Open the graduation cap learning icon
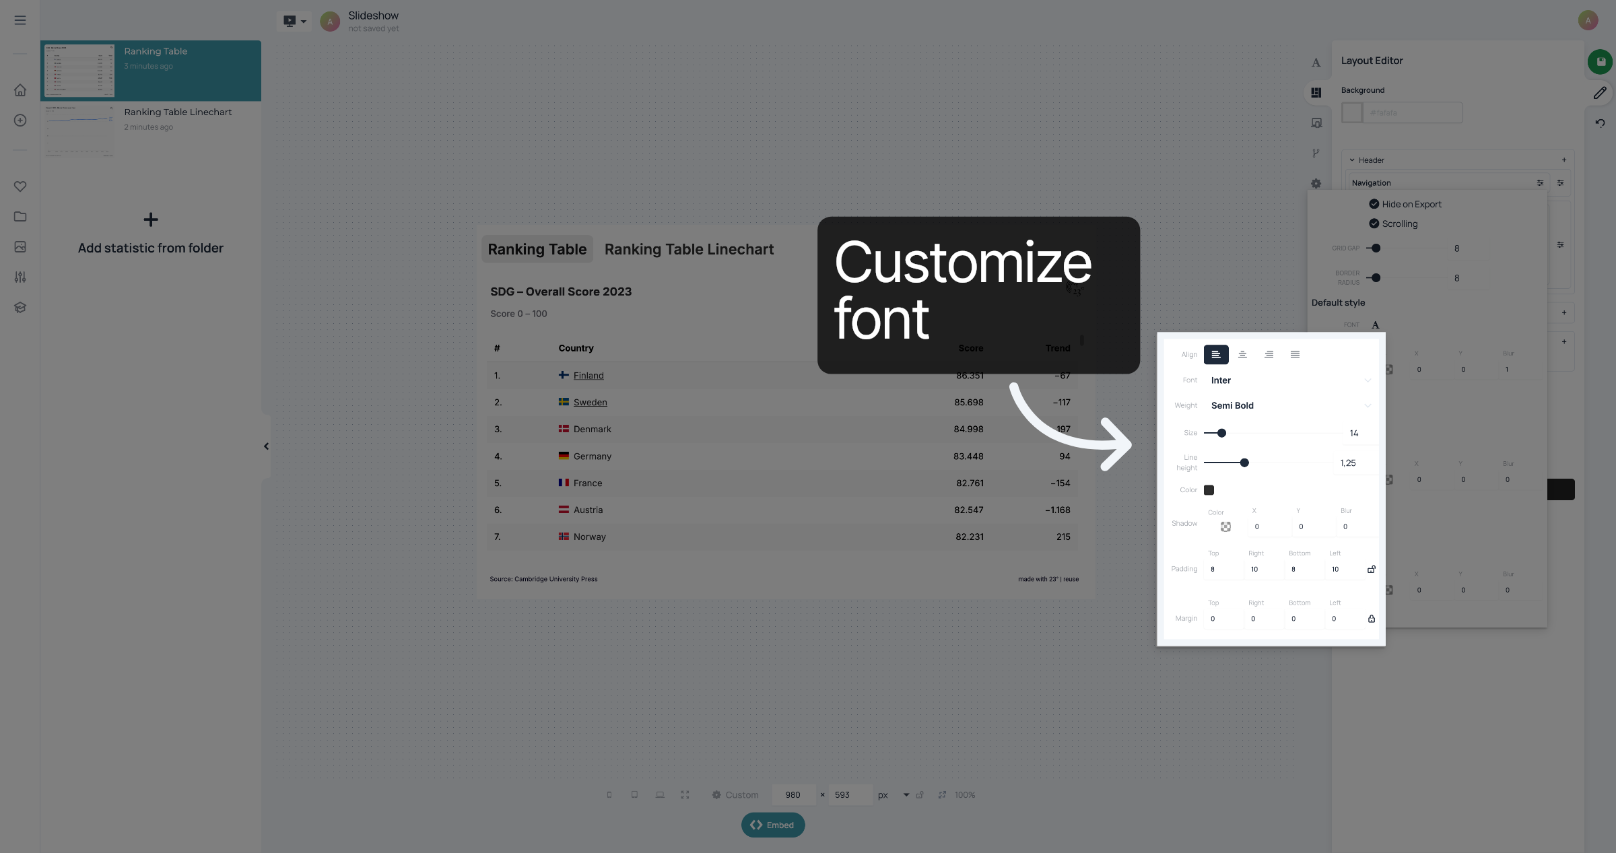The image size is (1616, 853). pyautogui.click(x=20, y=308)
